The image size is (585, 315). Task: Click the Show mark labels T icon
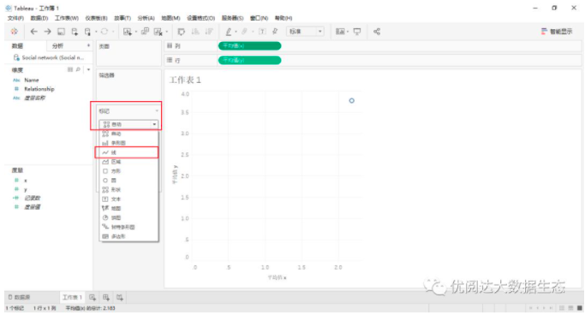[262, 32]
